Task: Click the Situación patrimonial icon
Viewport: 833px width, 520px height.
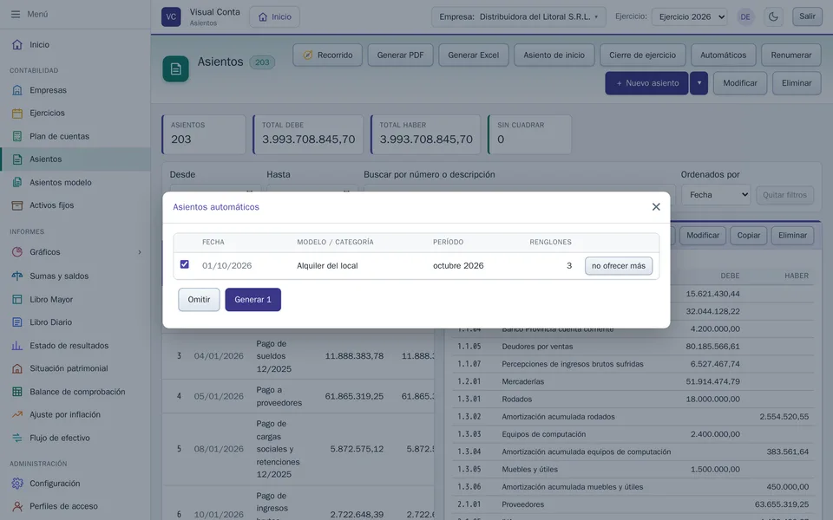Action: point(17,368)
